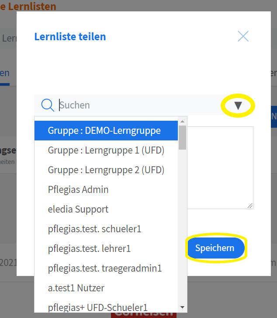Click the magnifying glass search icon
The width and height of the screenshot is (277, 318).
coord(47,105)
